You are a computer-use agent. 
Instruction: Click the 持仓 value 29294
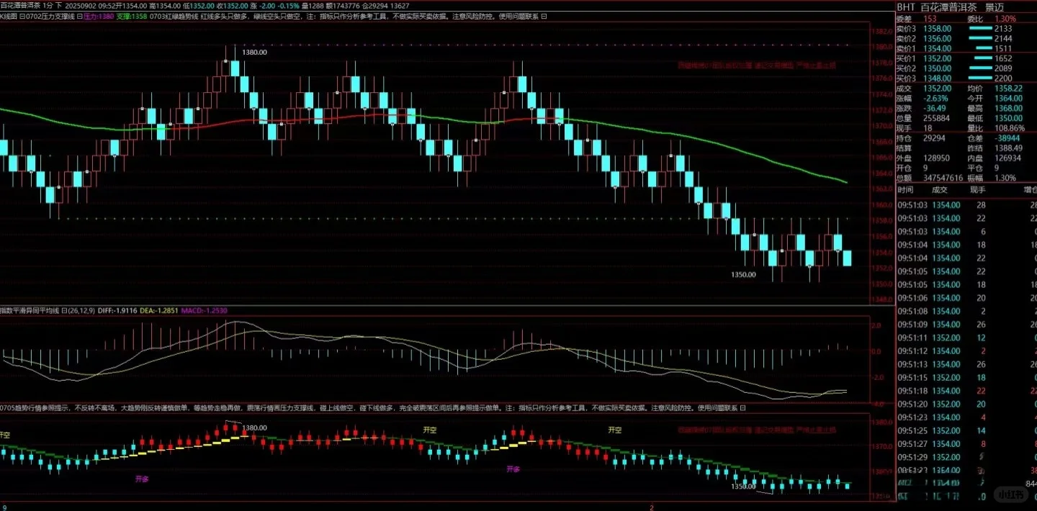coord(935,138)
